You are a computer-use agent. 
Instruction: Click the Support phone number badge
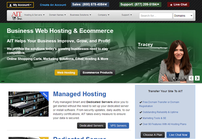(140, 5)
